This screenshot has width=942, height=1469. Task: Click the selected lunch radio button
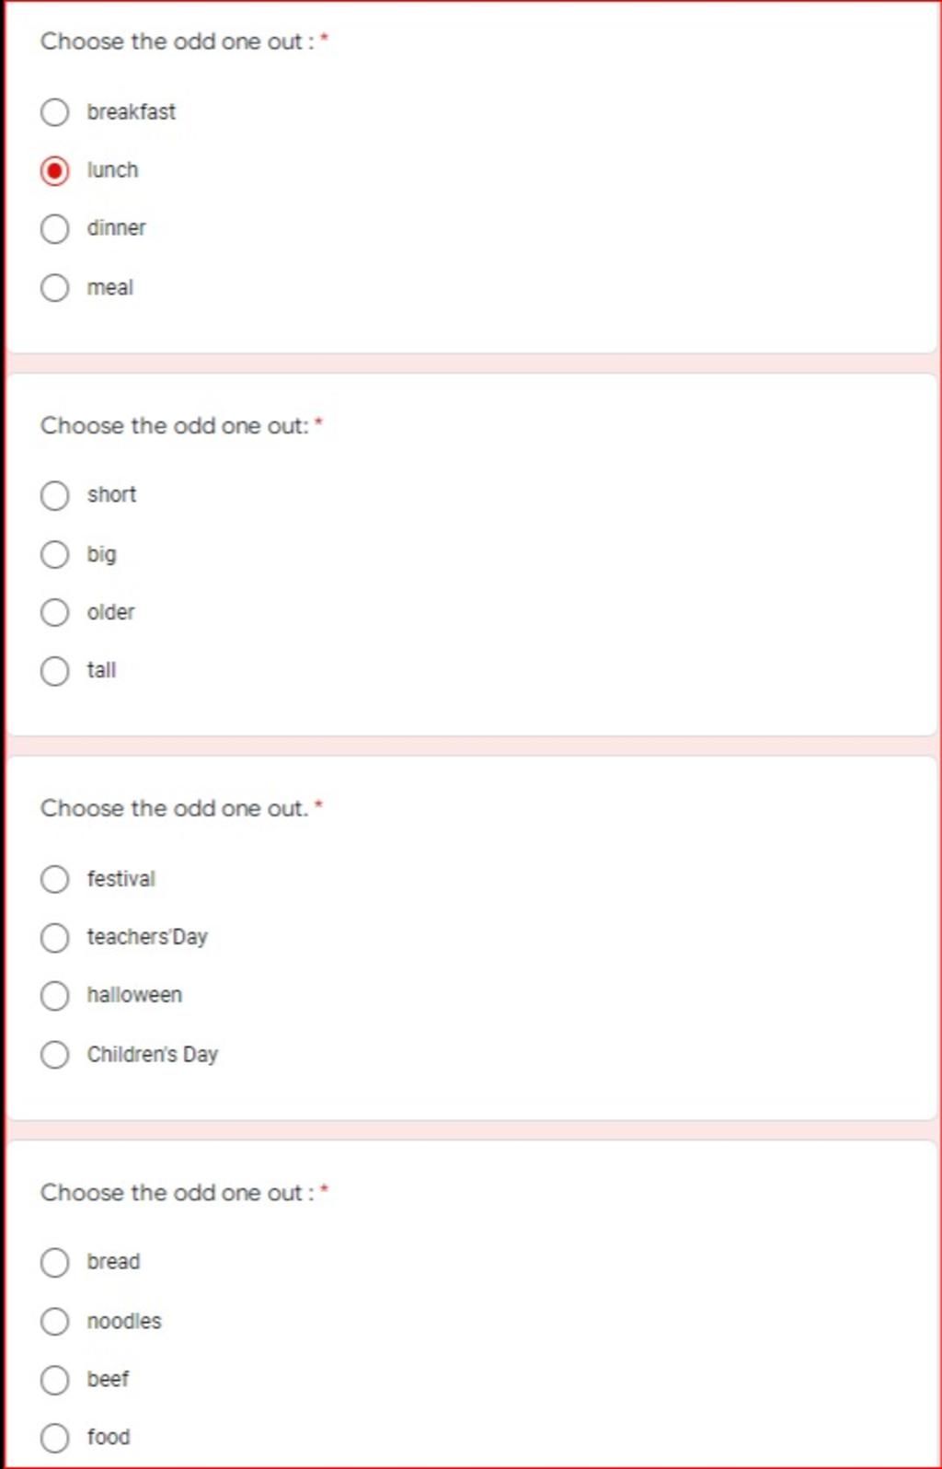click(54, 171)
